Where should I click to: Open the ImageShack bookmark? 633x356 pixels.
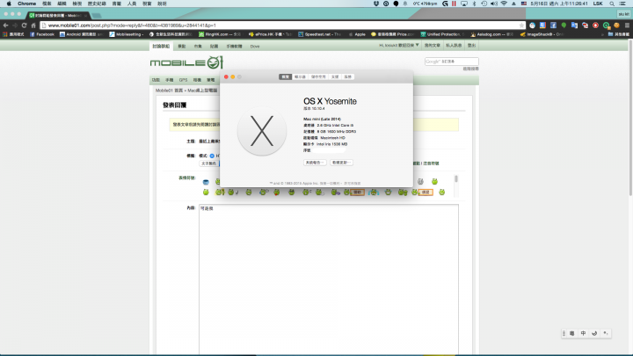tap(542, 34)
